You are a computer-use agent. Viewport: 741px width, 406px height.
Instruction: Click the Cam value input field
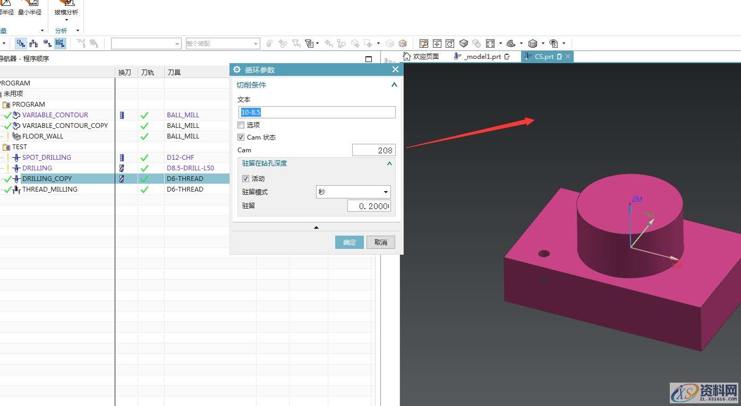[373, 150]
